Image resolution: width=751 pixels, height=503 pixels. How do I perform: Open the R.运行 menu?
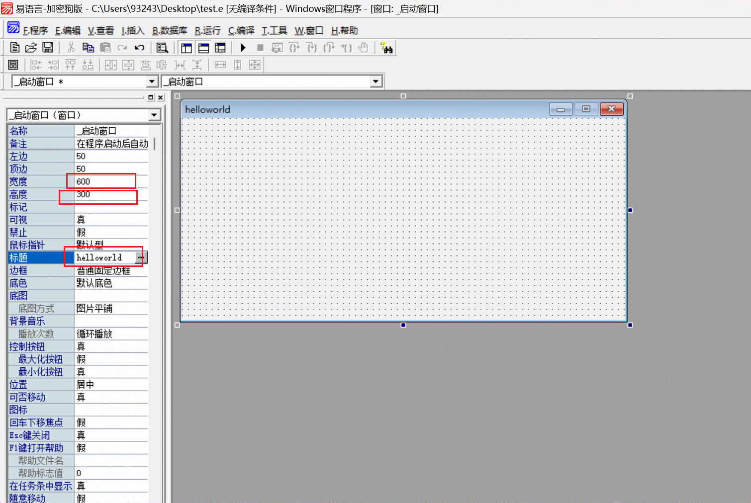207,31
